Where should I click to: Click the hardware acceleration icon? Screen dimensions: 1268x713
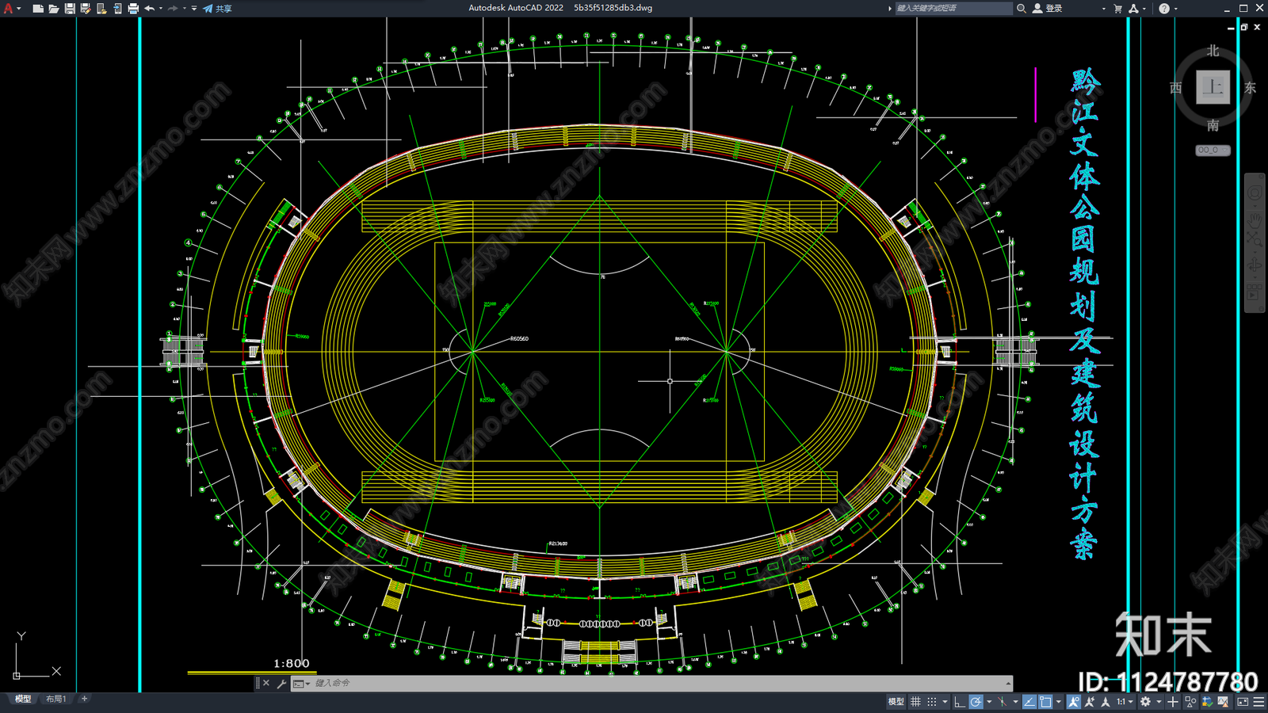point(1207,702)
